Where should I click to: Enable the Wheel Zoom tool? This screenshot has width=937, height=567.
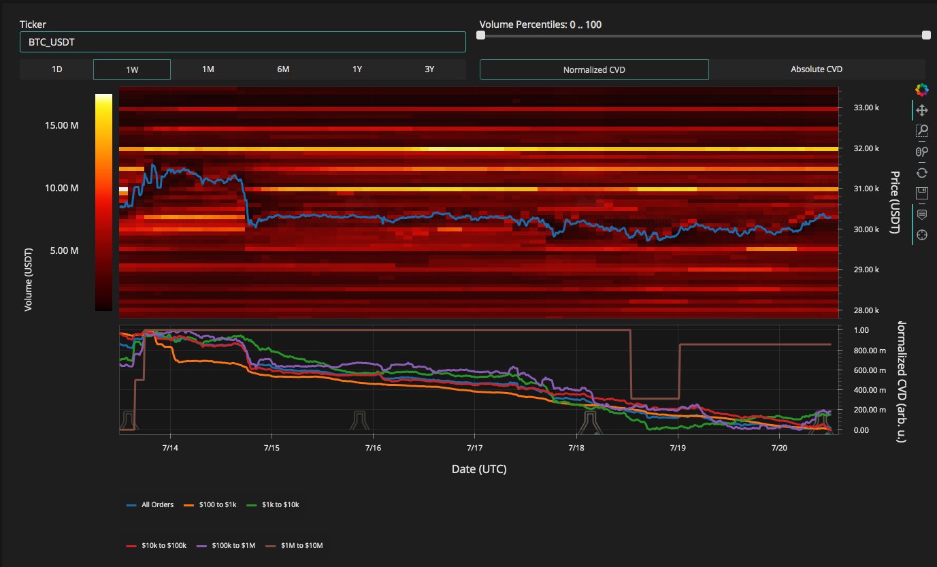(921, 151)
